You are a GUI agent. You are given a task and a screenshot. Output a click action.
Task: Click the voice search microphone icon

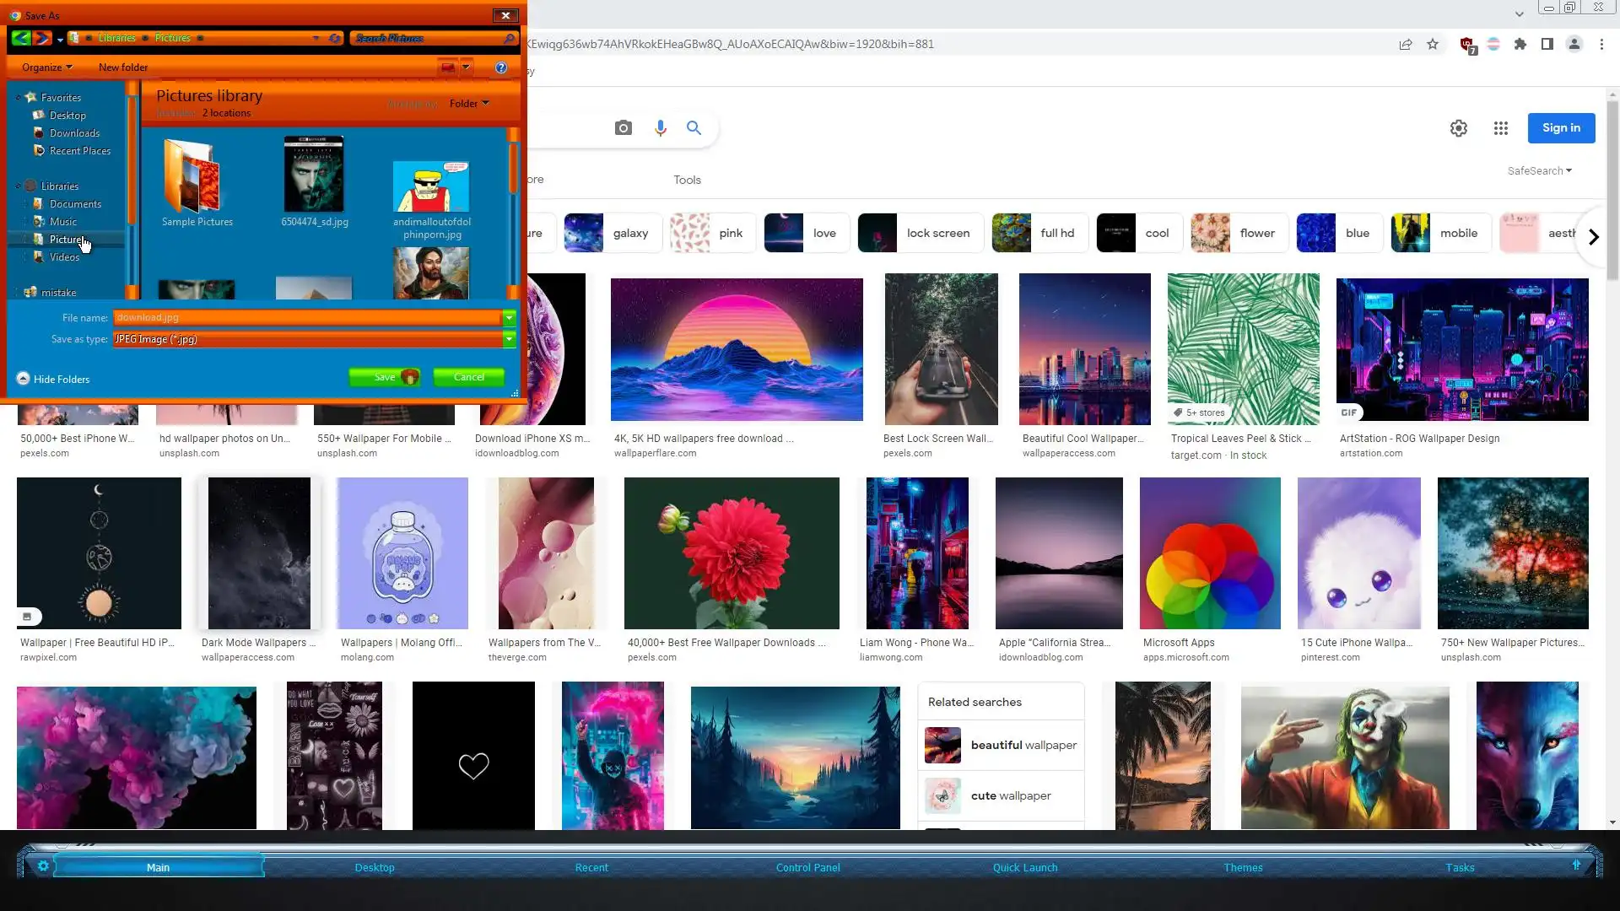coord(661,128)
